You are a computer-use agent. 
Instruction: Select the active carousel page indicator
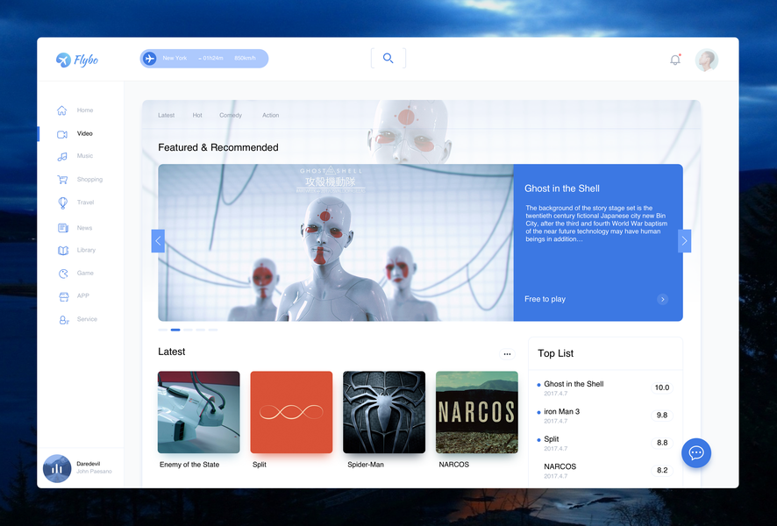point(175,330)
